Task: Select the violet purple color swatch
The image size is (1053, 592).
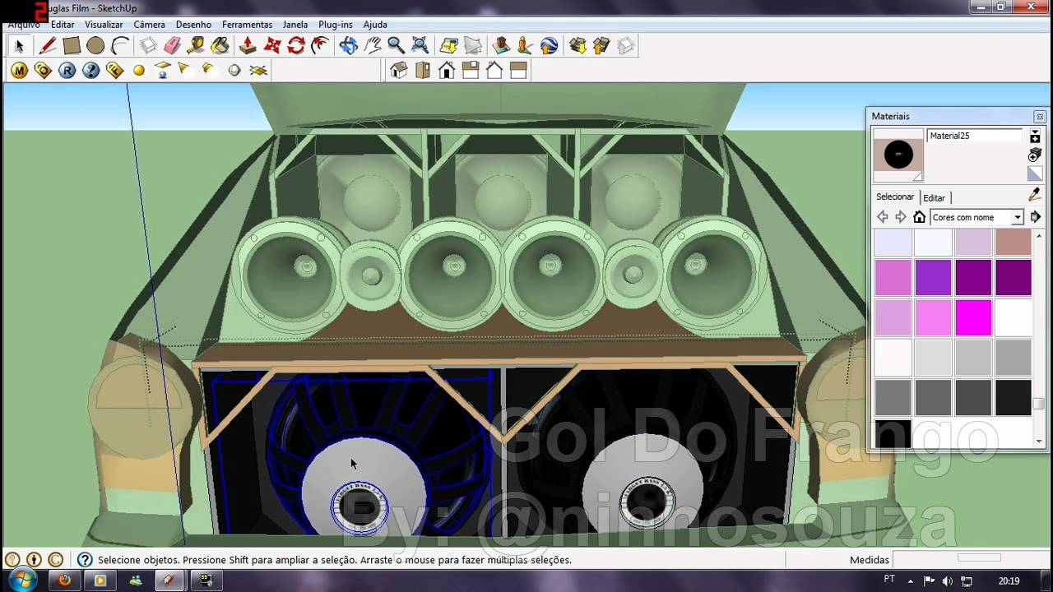Action: click(x=933, y=278)
